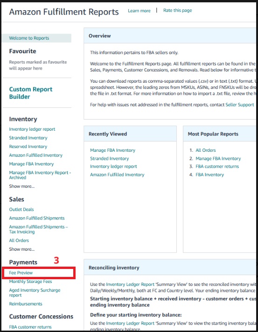Open FBA Inventory in Most Popular Reports
Viewport: 258px width, 332px height.
[209, 175]
